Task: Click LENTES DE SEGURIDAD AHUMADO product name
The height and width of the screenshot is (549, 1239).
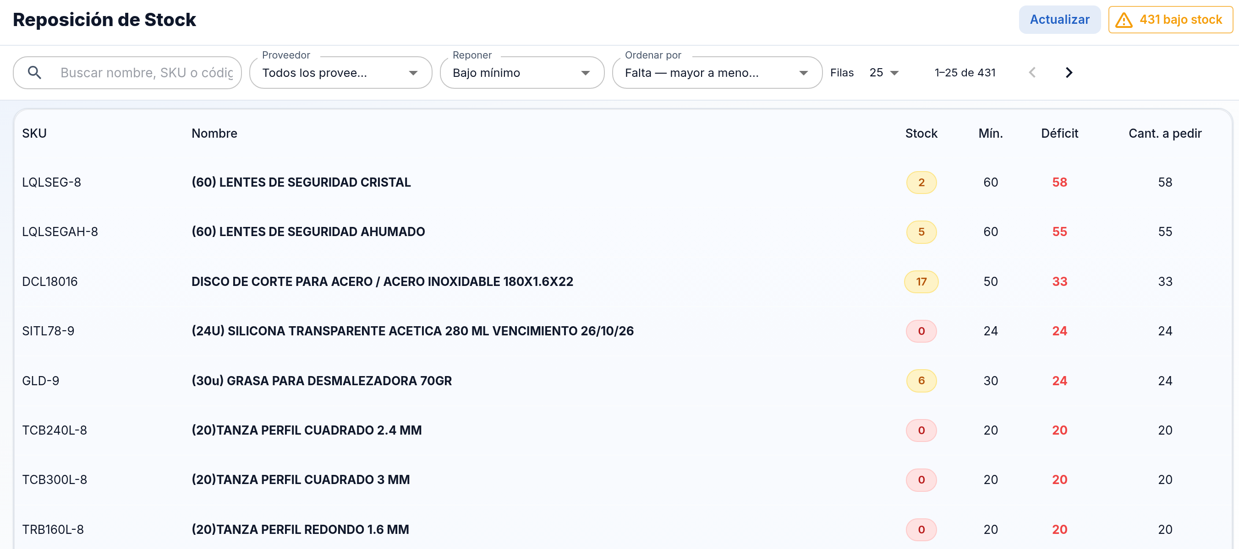Action: [308, 232]
